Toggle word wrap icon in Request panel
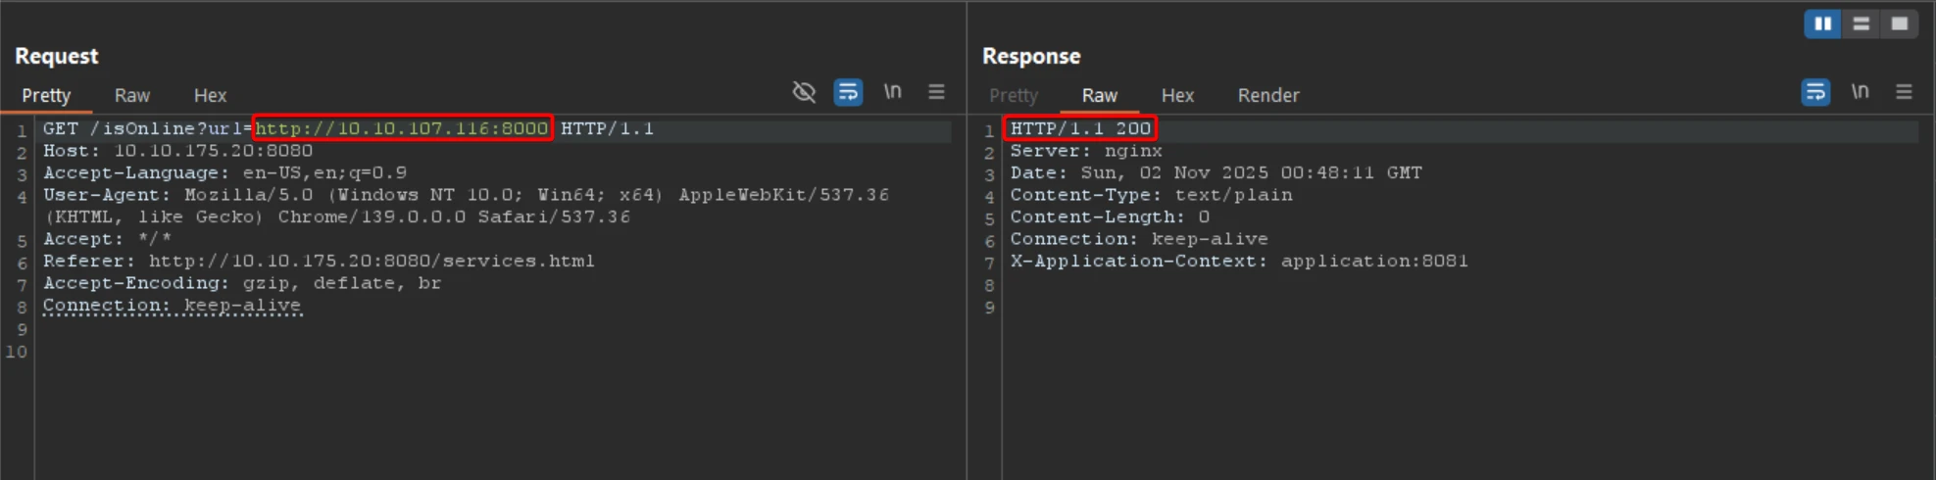The width and height of the screenshot is (1936, 480). (x=848, y=92)
